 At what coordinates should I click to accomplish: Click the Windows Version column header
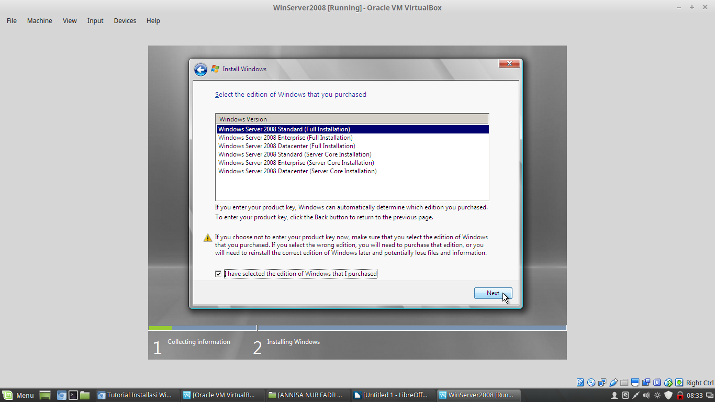click(x=352, y=119)
